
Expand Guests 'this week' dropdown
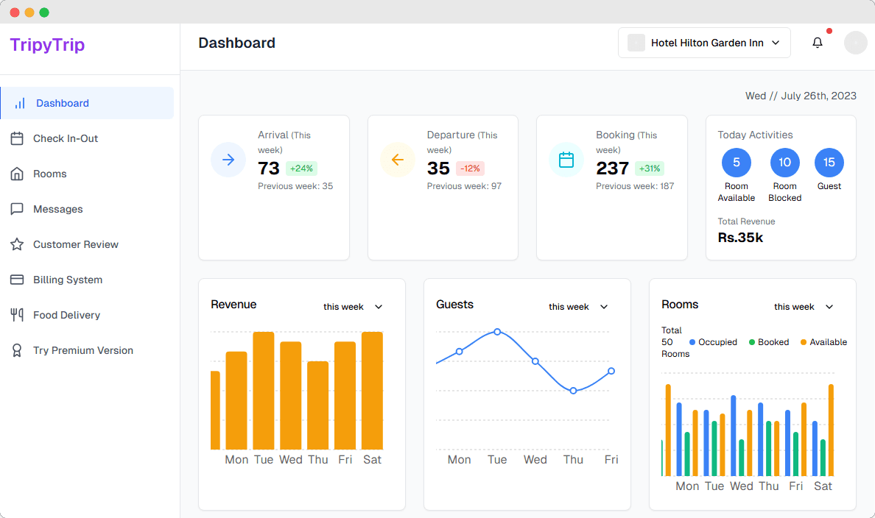[579, 307]
